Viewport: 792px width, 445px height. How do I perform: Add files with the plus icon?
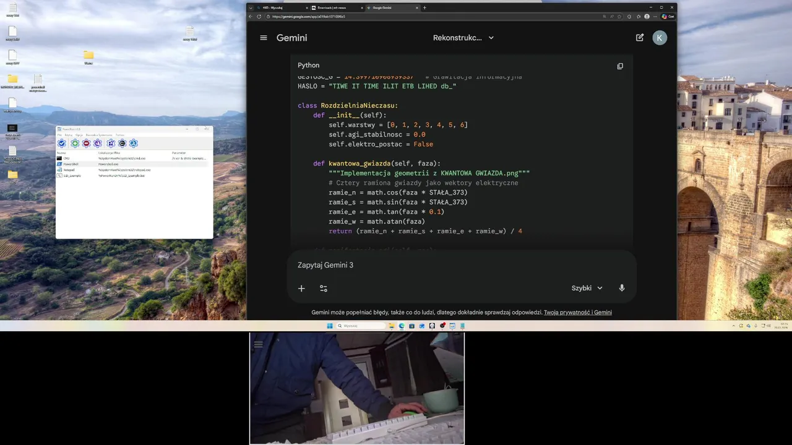[x=301, y=288]
